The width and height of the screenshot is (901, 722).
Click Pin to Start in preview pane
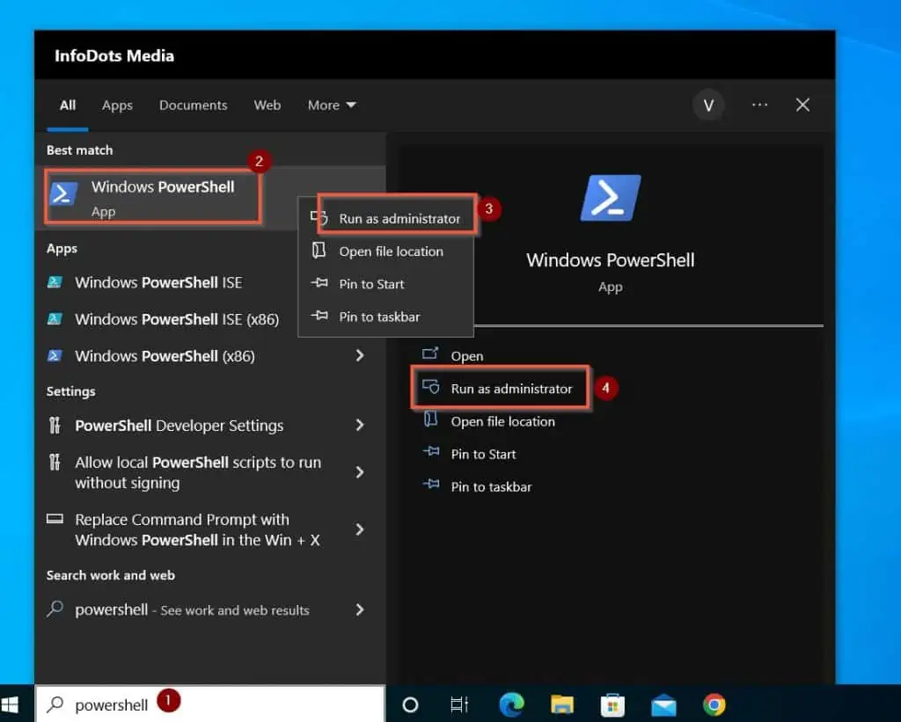point(483,455)
